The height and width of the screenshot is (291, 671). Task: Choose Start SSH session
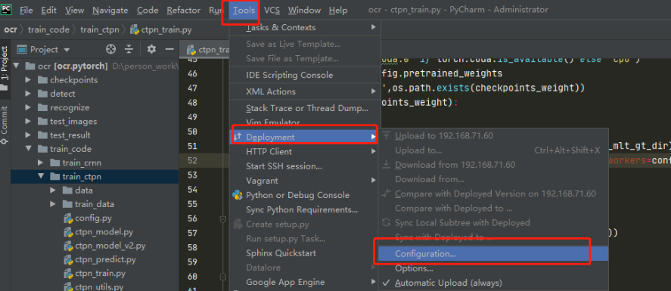pos(305,166)
